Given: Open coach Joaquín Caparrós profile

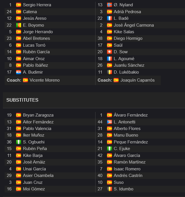Looking at the screenshot, I should (x=138, y=80).
